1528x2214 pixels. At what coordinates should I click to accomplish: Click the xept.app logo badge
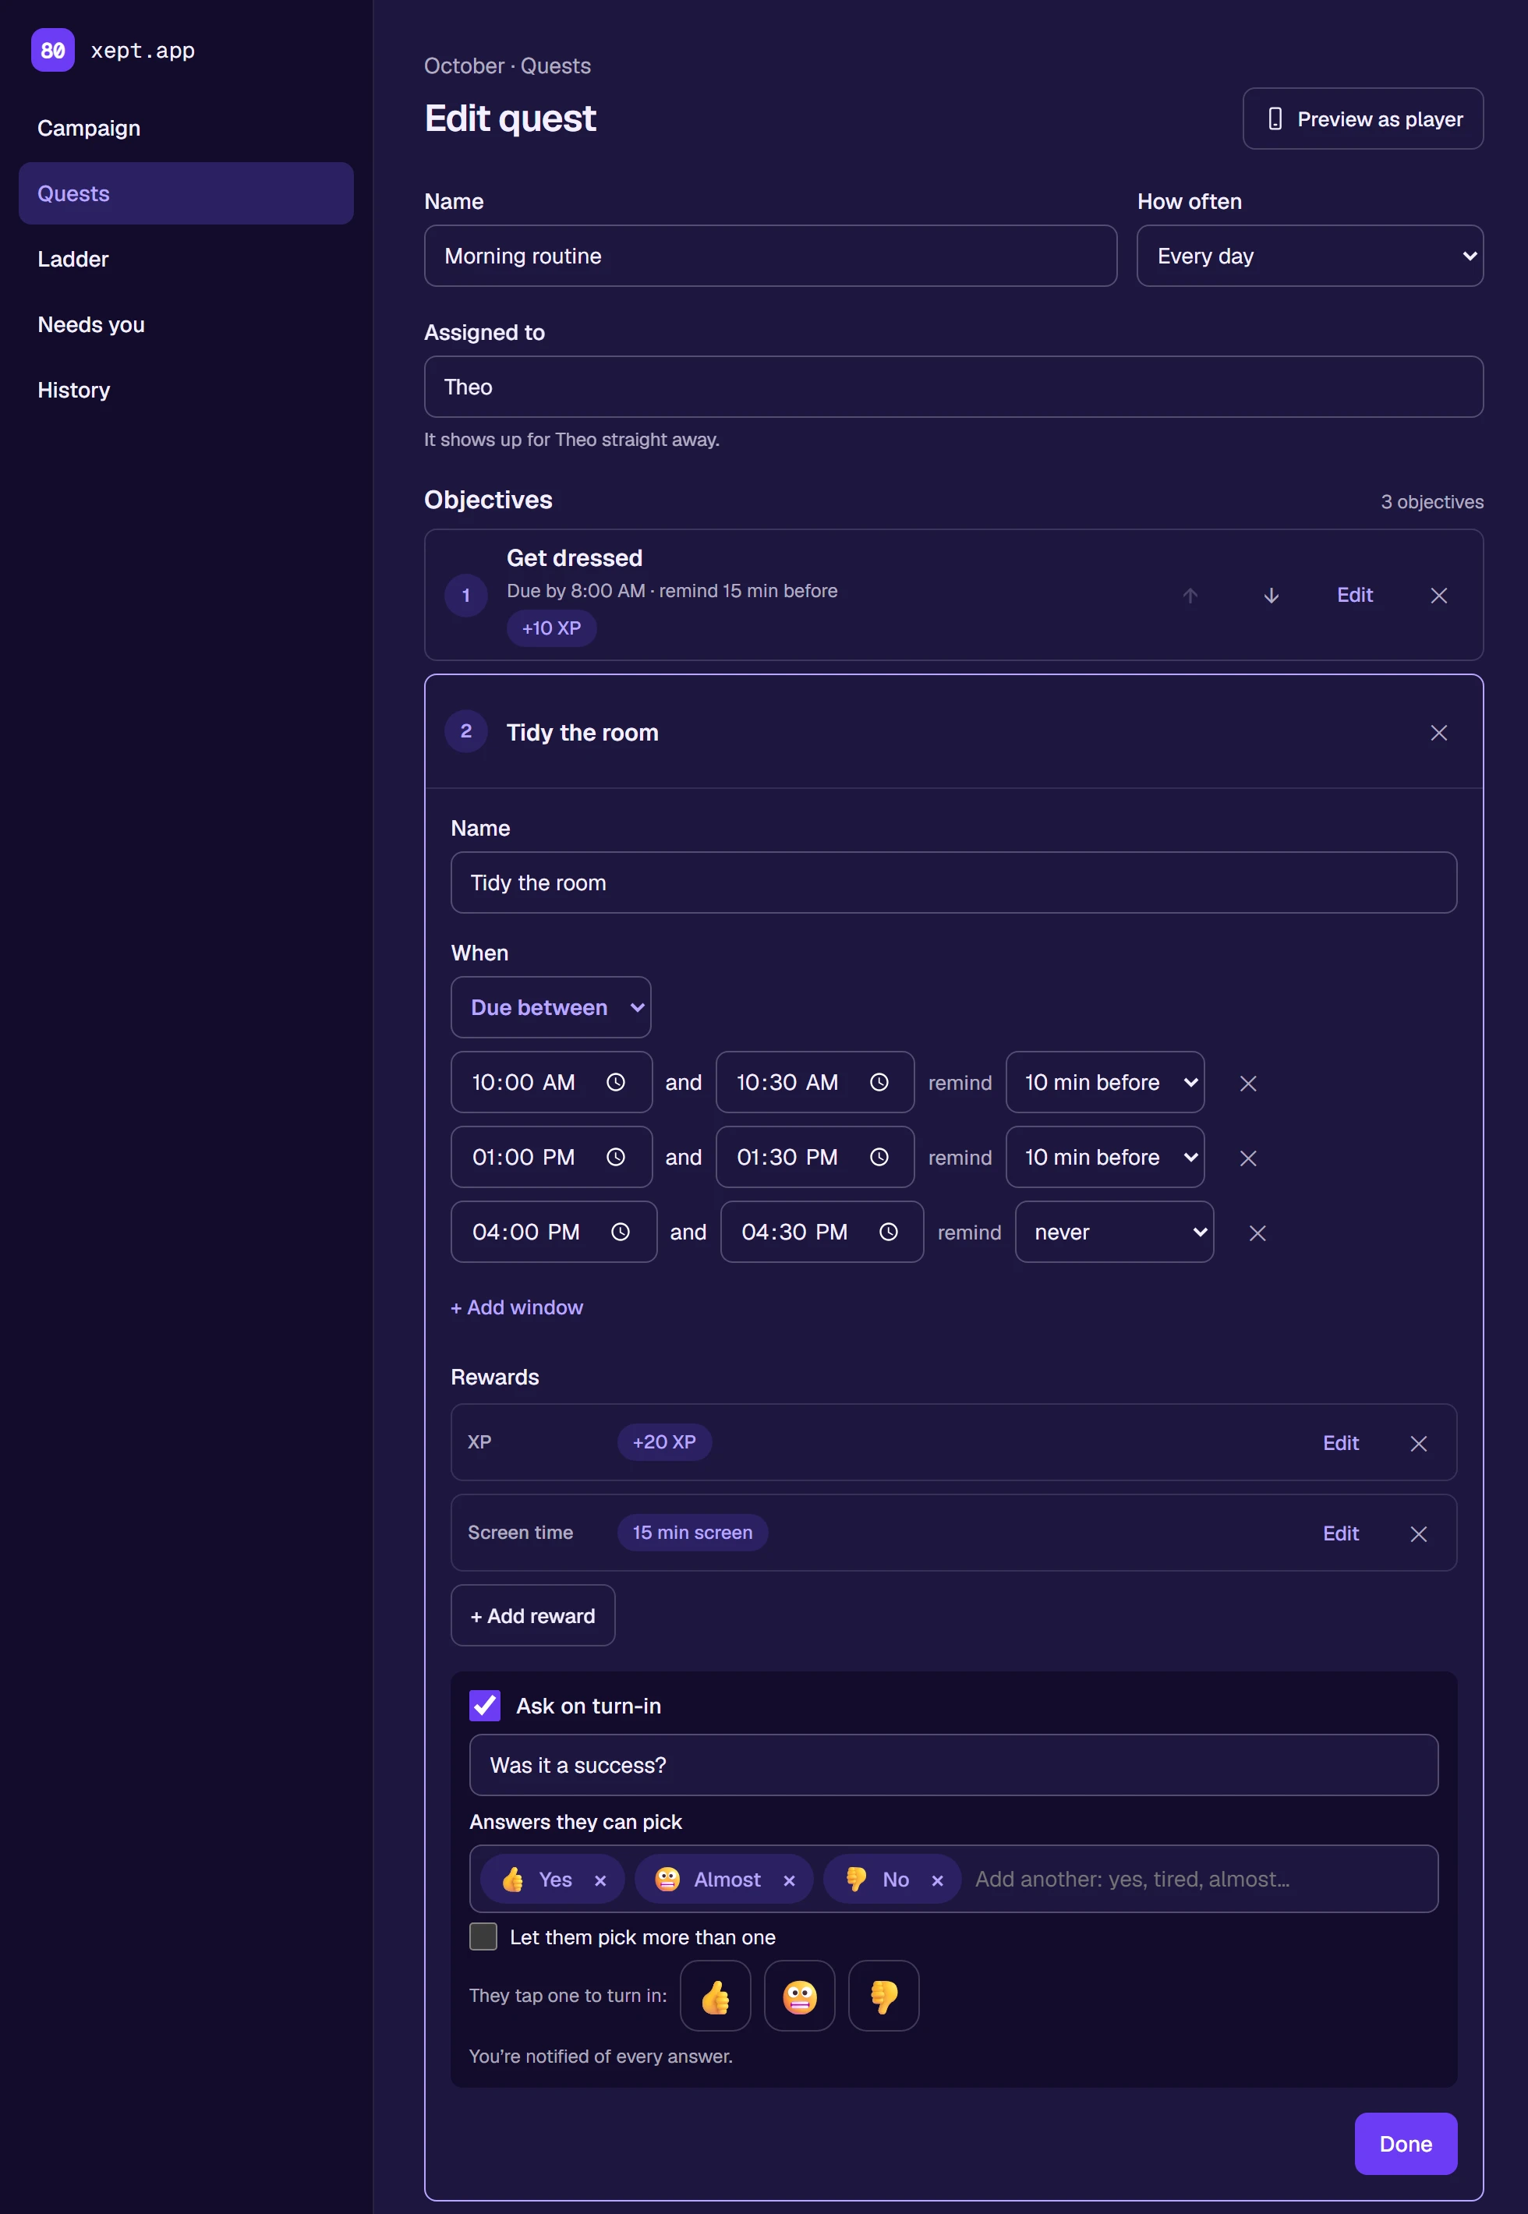(x=53, y=50)
